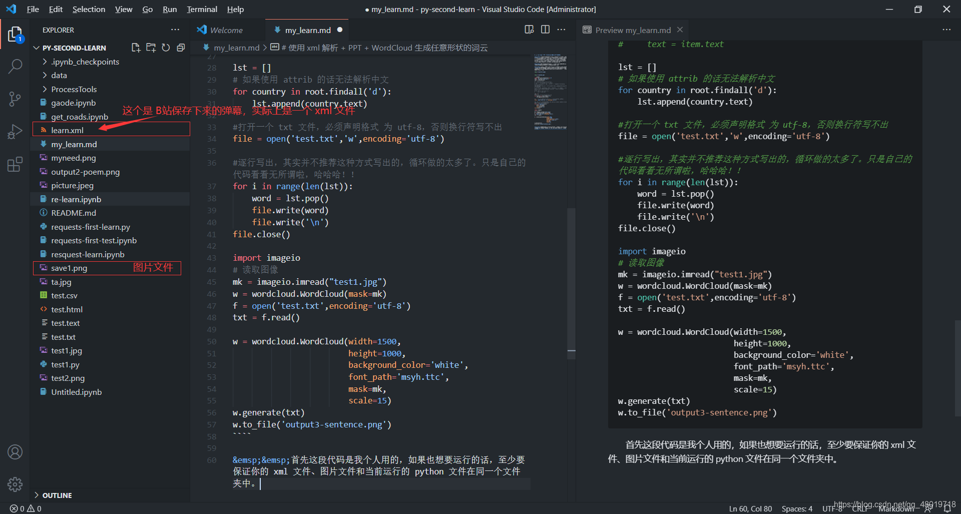Open the Run and Debug view
961x514 pixels.
pyautogui.click(x=15, y=132)
